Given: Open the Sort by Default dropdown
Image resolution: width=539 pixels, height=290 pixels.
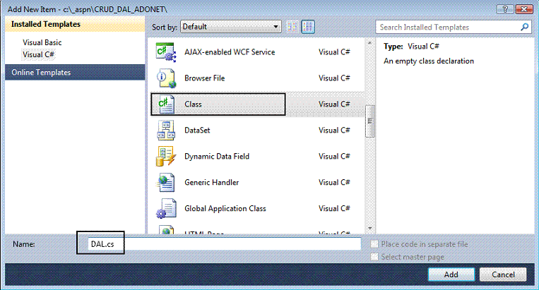Looking at the screenshot, I should [231, 27].
